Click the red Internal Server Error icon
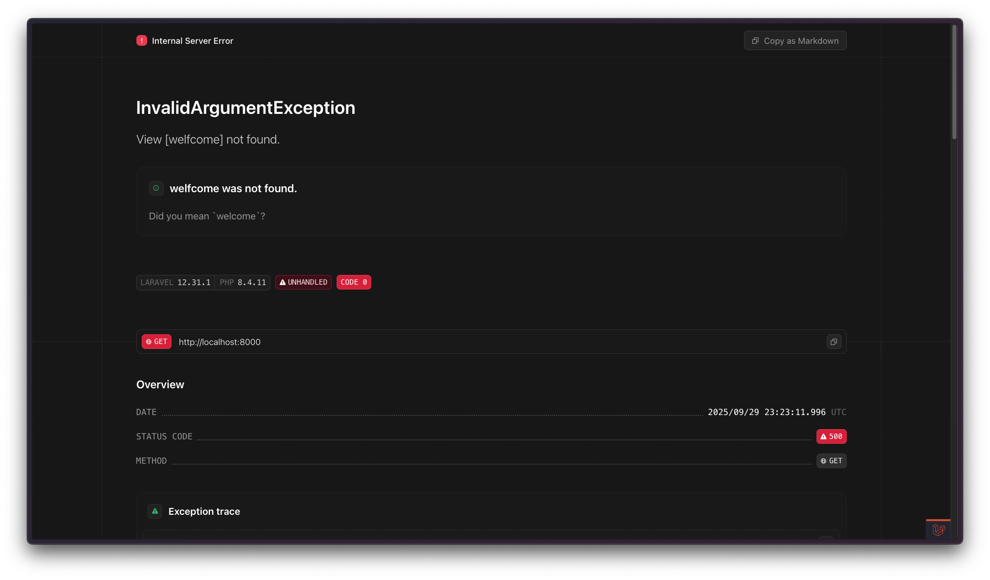Viewport: 990px width, 580px height. pyautogui.click(x=142, y=41)
